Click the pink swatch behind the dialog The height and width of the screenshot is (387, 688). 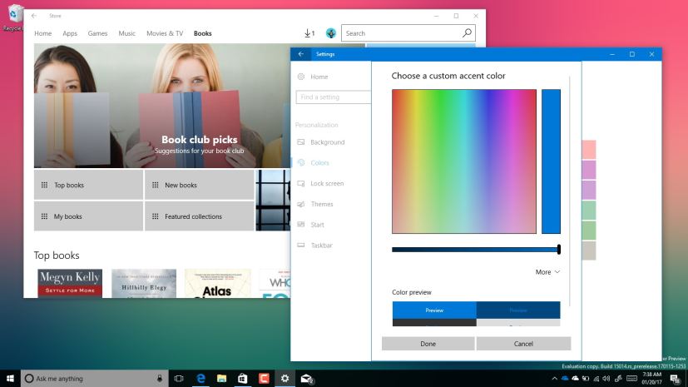[x=589, y=149]
